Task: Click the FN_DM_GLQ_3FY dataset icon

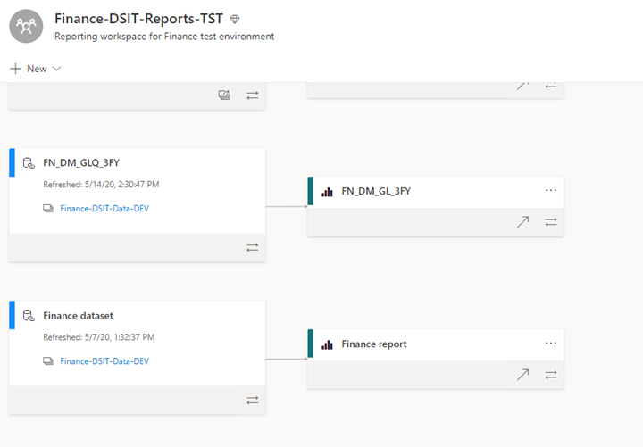Action: [x=29, y=163]
